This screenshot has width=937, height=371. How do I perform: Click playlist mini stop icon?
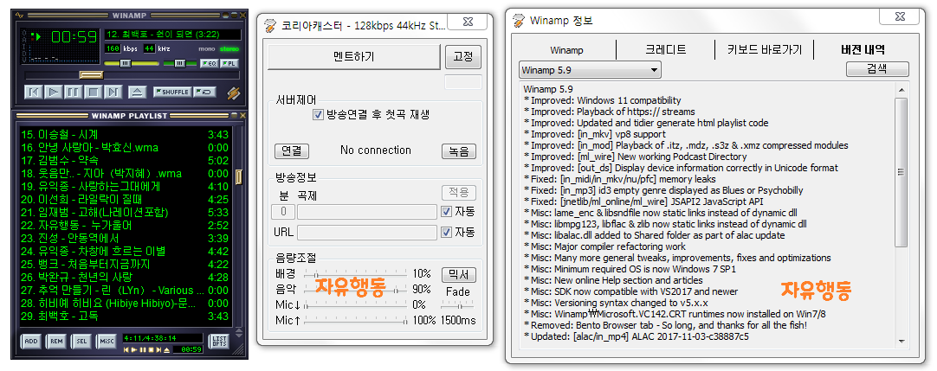tap(152, 349)
